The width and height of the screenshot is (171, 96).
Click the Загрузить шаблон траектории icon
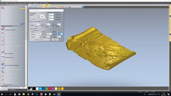pos(3,64)
